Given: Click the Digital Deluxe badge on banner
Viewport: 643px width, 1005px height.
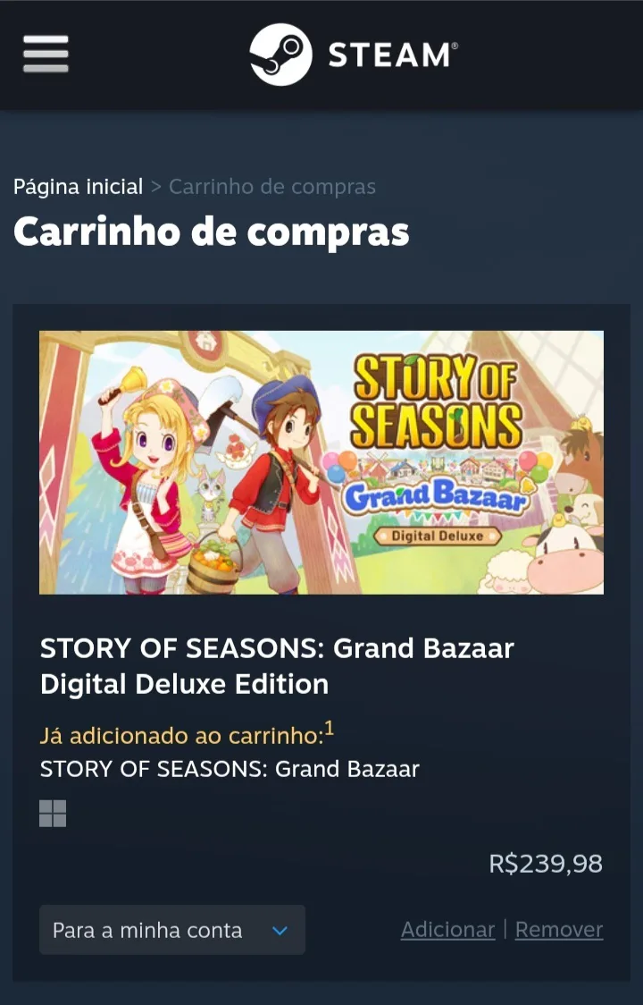Looking at the screenshot, I should point(438,536).
